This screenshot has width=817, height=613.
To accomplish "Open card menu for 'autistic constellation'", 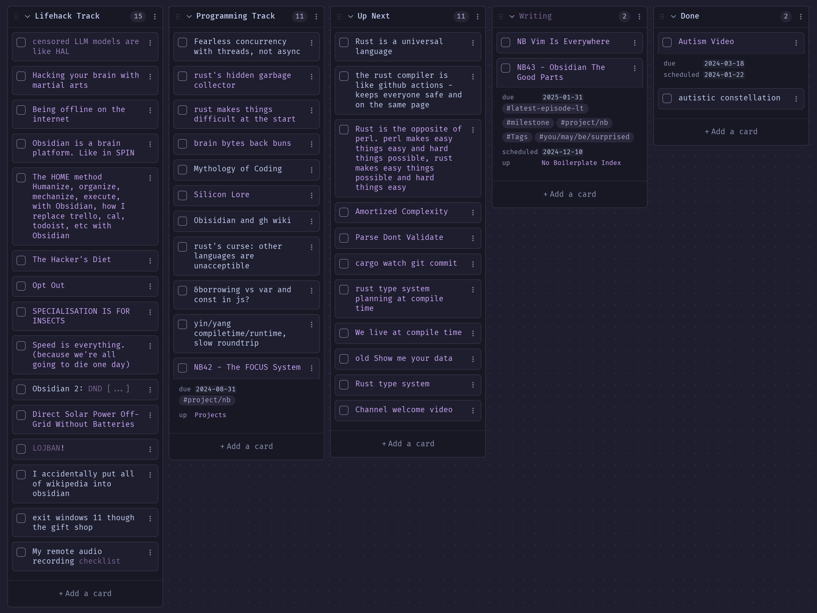I will tap(796, 99).
